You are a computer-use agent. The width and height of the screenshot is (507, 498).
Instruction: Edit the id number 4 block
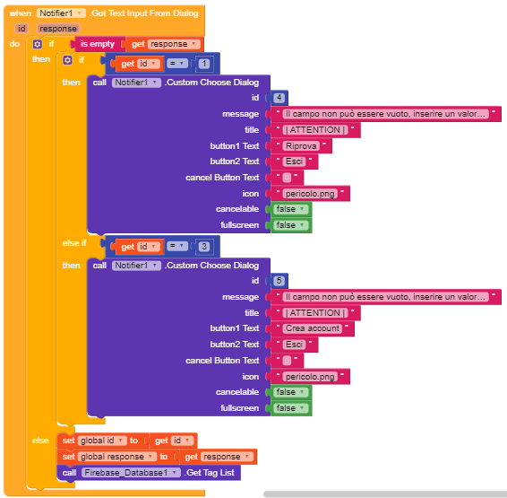pyautogui.click(x=279, y=98)
